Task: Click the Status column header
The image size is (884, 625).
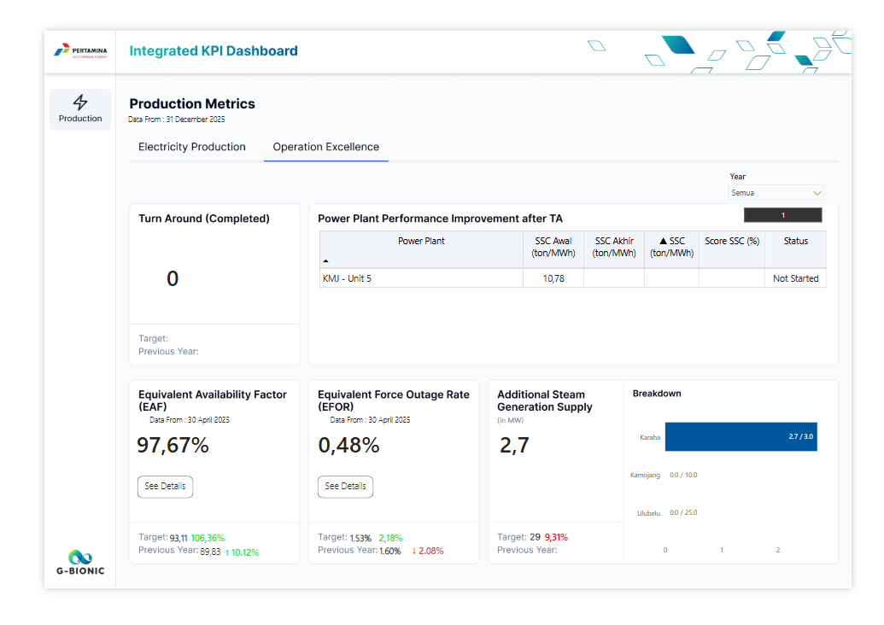Action: [x=795, y=242]
